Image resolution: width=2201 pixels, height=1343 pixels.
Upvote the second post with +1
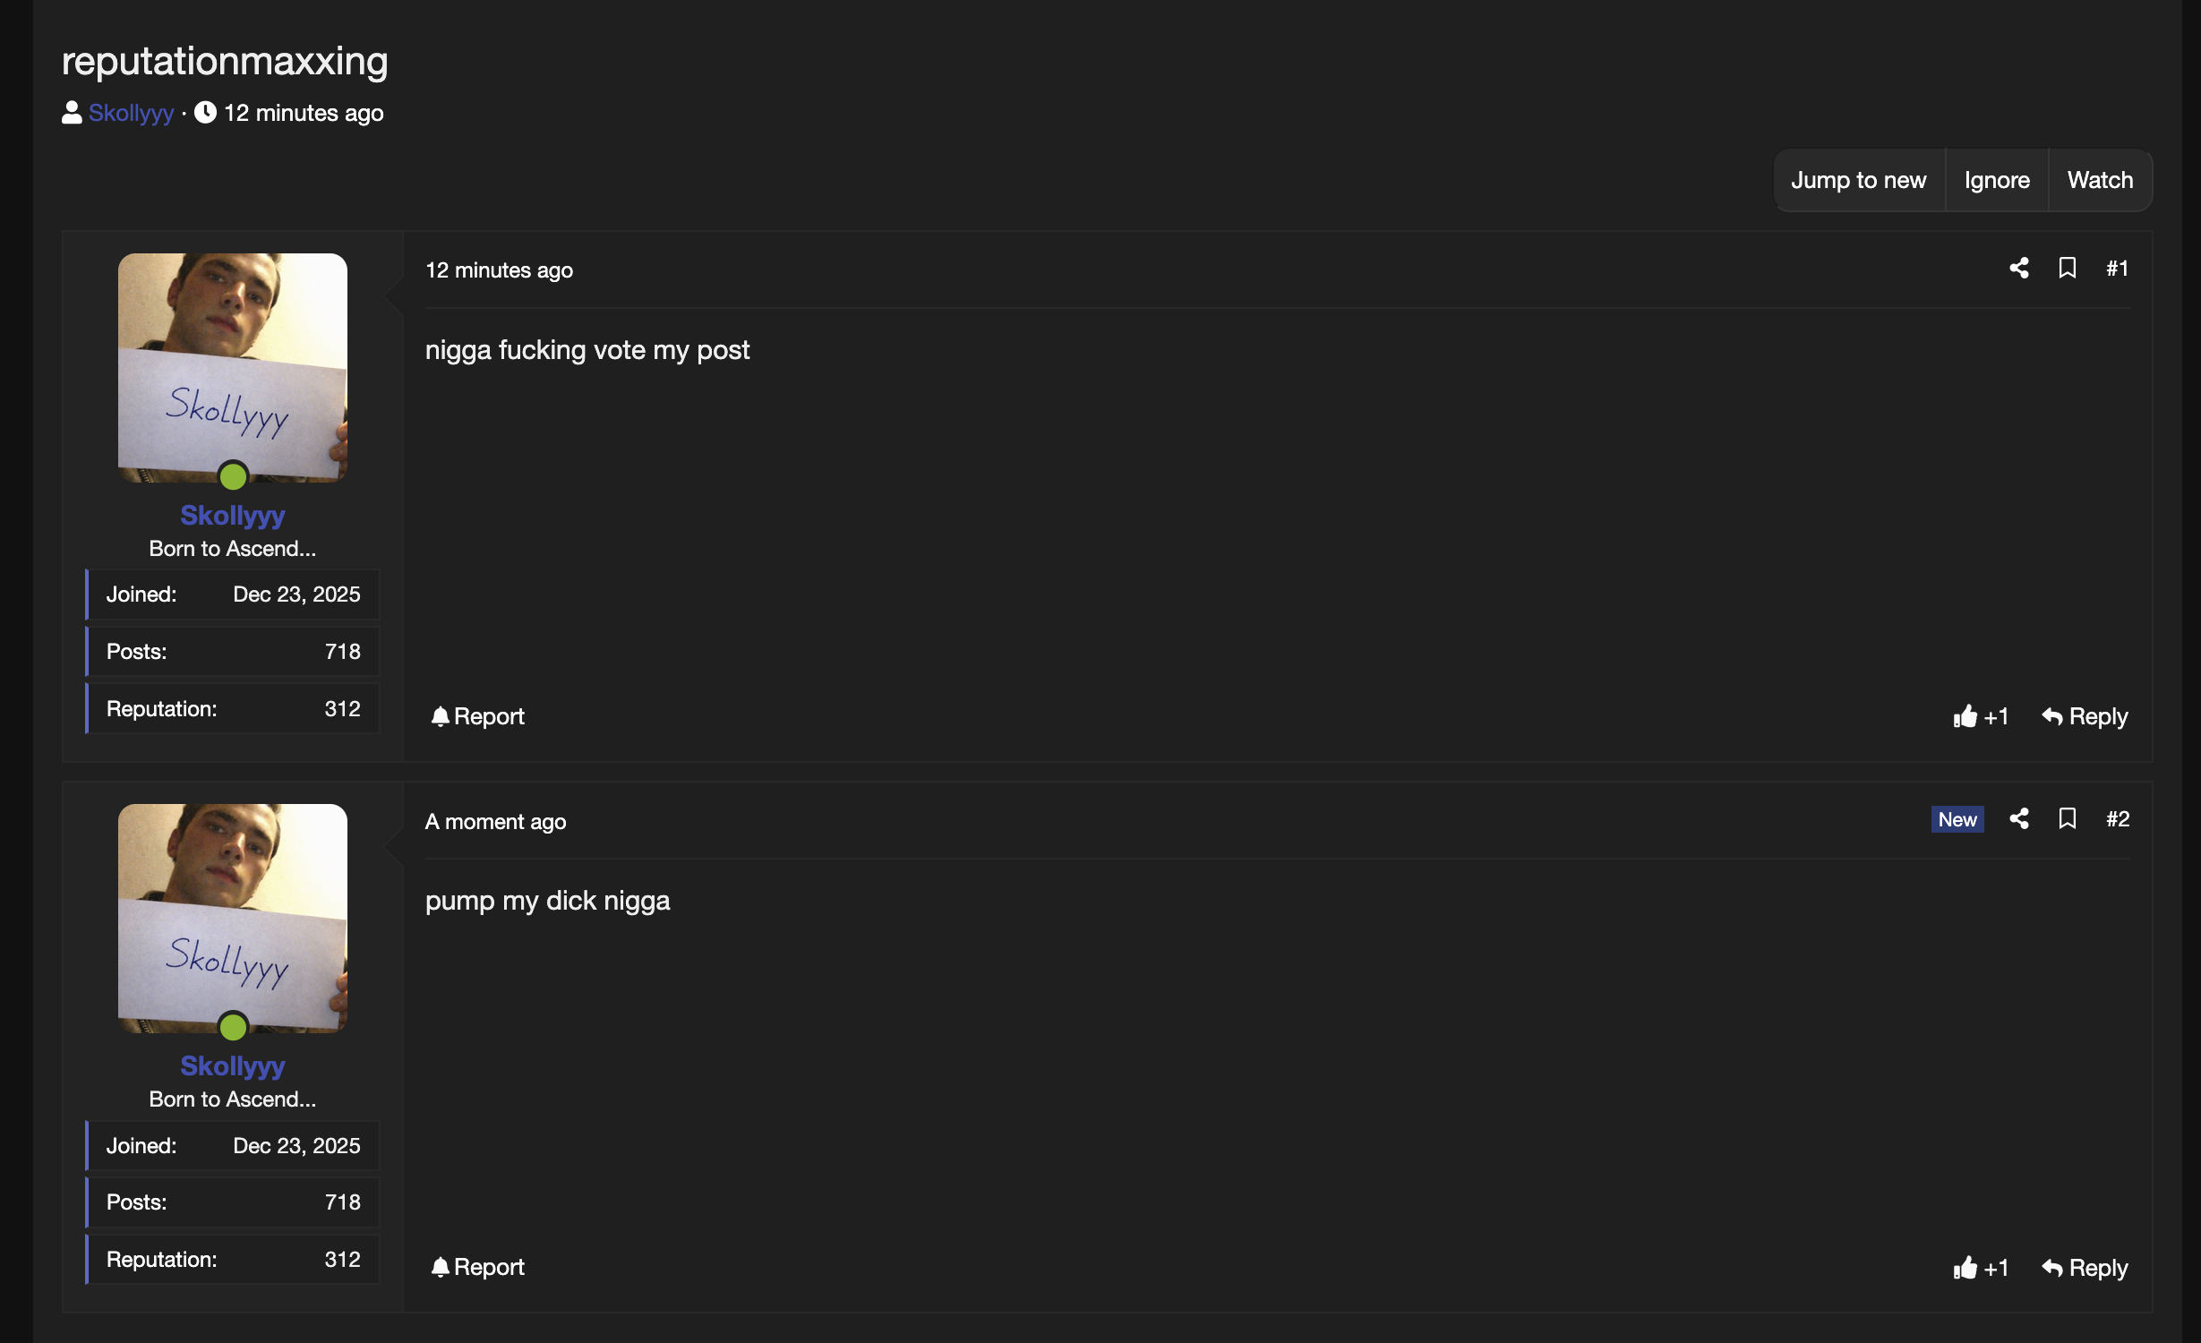click(1981, 1268)
